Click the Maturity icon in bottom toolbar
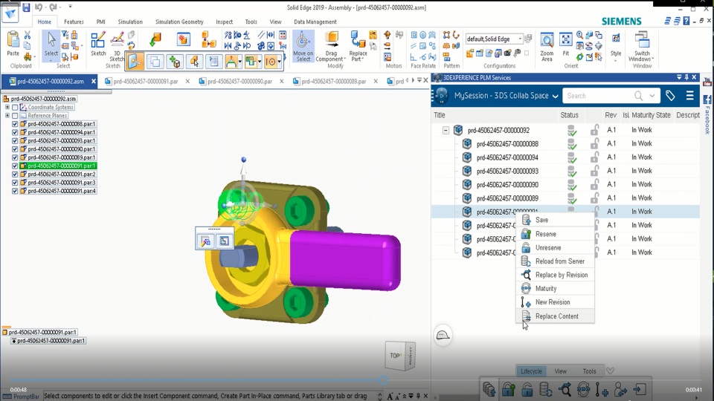714x401 pixels. pos(583,390)
